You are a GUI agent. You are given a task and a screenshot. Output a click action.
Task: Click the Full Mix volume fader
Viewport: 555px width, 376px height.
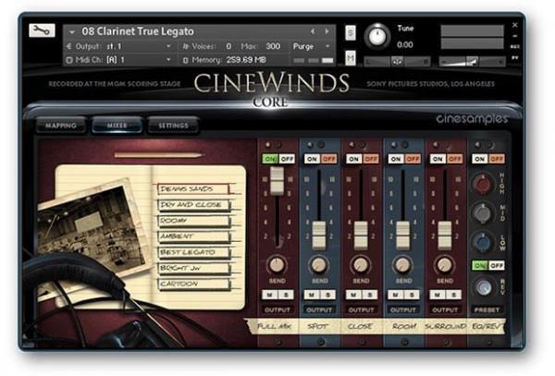coord(277,180)
